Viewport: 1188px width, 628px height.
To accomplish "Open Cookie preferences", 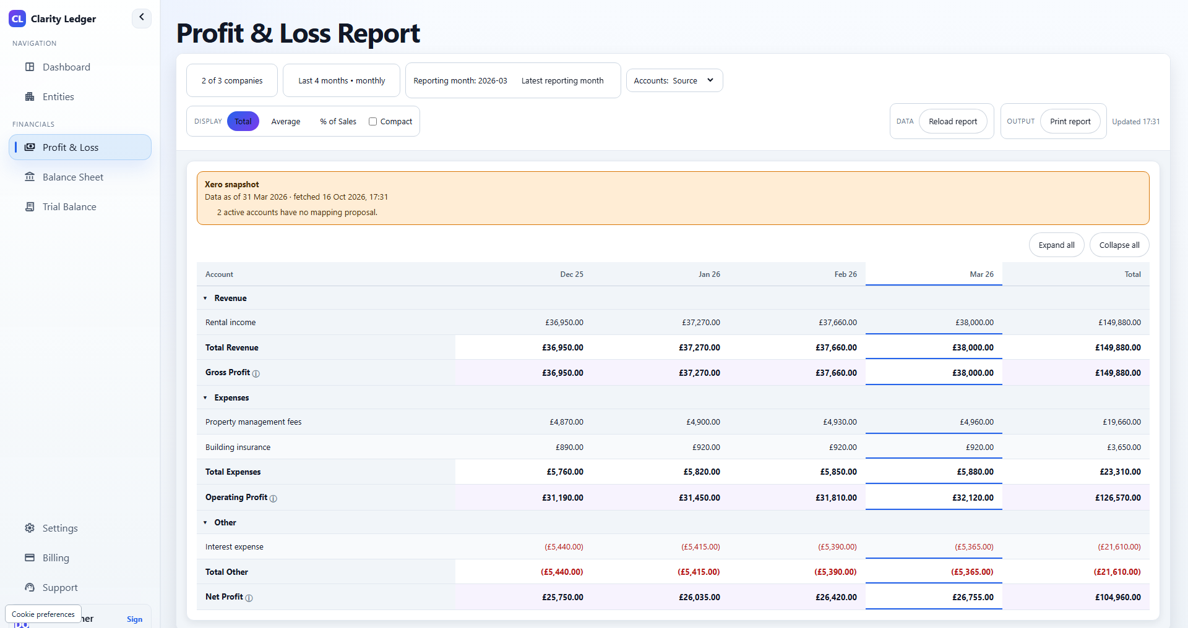I will (x=43, y=614).
